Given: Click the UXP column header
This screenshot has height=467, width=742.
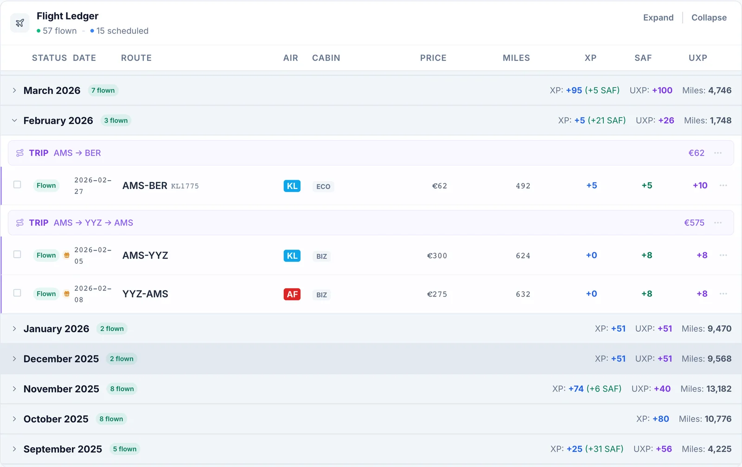Looking at the screenshot, I should pyautogui.click(x=698, y=58).
